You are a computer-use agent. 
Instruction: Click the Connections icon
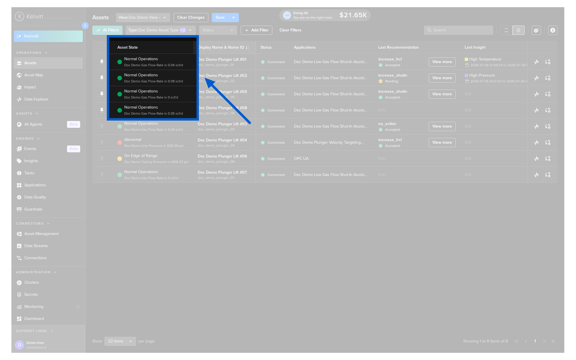point(19,258)
